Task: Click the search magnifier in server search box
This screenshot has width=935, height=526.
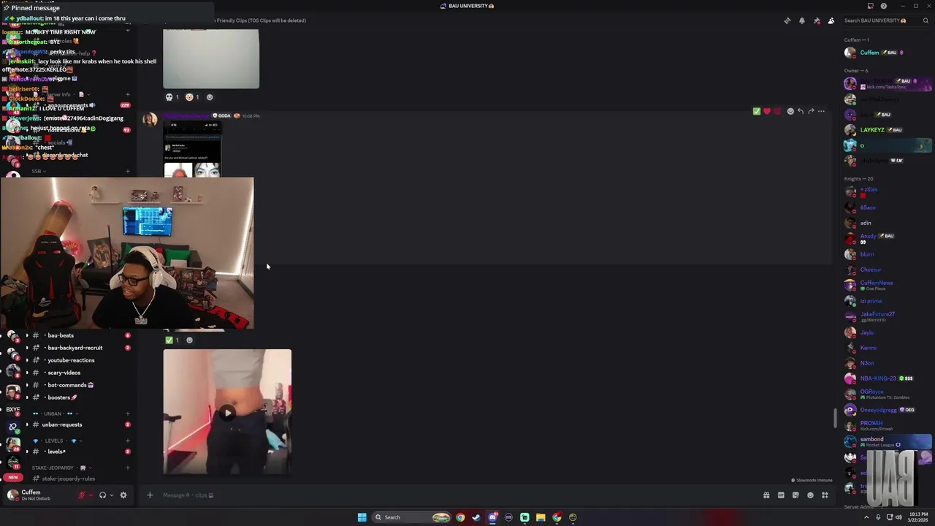Action: 926,20
